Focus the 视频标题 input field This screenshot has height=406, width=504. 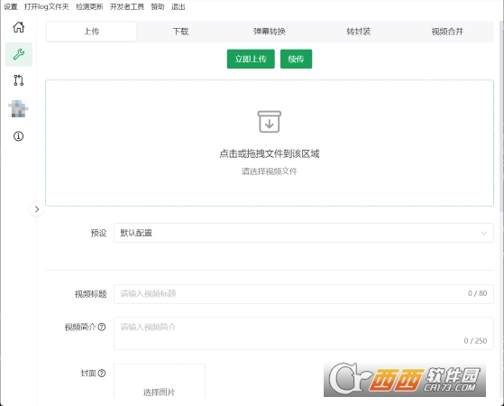click(x=304, y=294)
